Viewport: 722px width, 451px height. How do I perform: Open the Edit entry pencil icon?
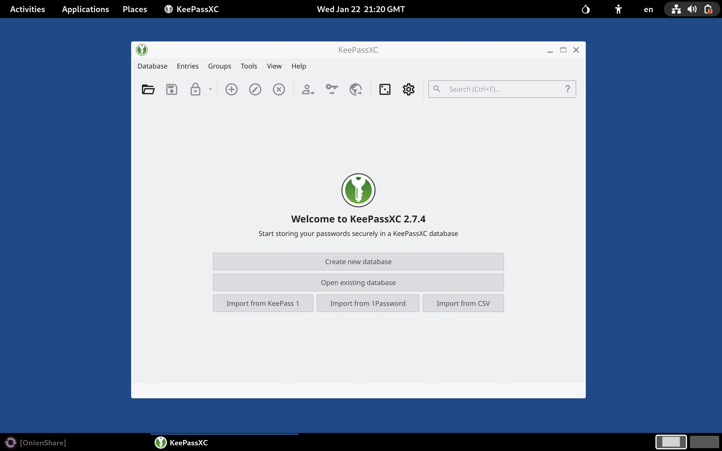click(x=256, y=89)
